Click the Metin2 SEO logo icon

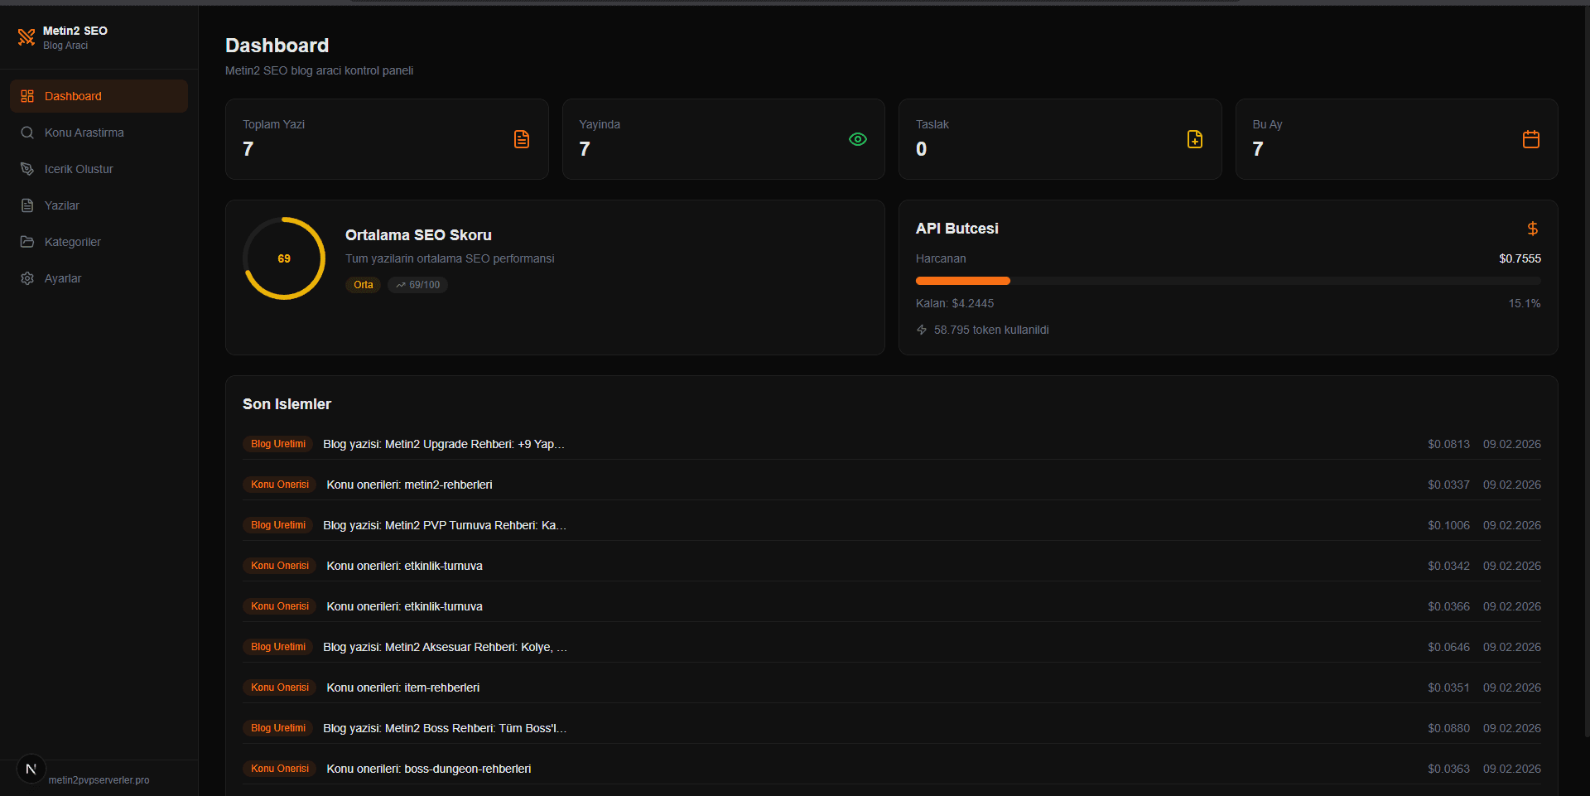(x=26, y=36)
